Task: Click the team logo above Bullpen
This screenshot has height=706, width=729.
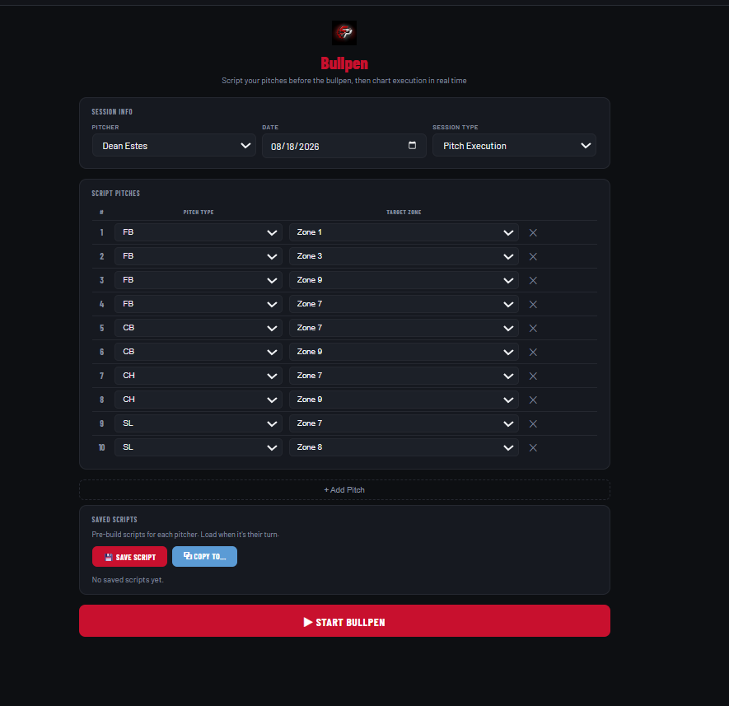Action: coord(344,33)
